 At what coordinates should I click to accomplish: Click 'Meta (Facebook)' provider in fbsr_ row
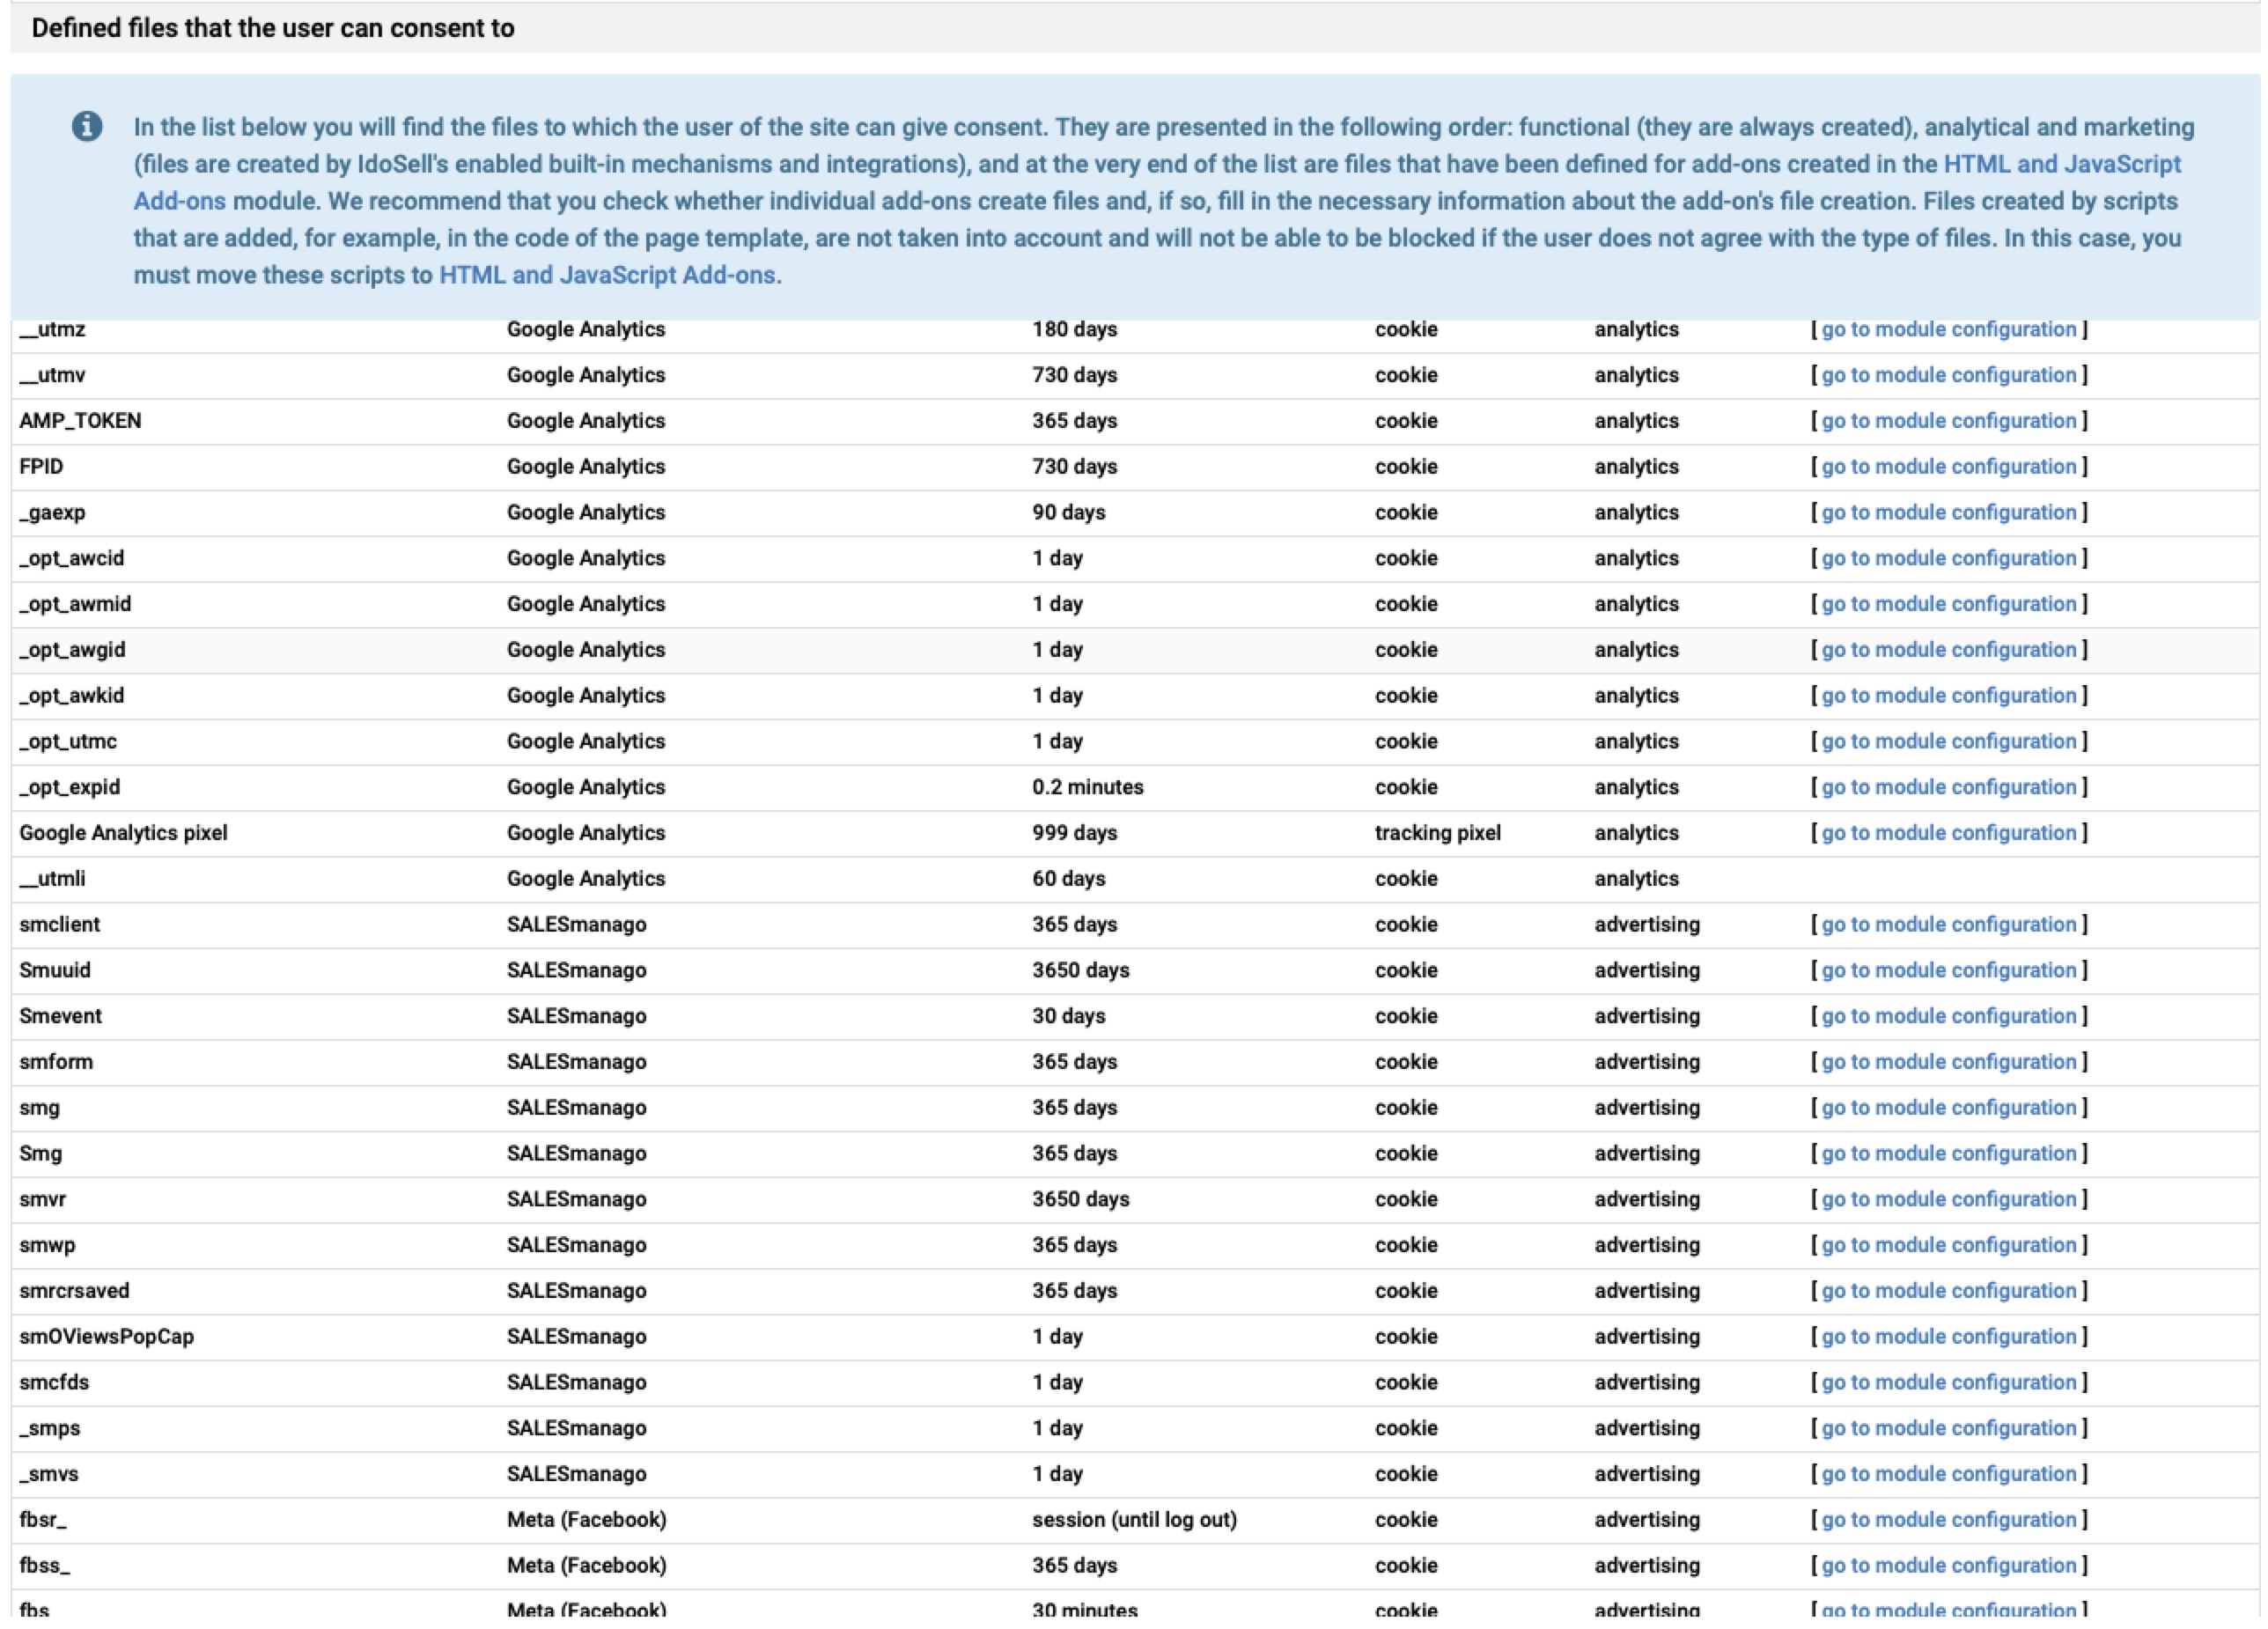pos(586,1520)
